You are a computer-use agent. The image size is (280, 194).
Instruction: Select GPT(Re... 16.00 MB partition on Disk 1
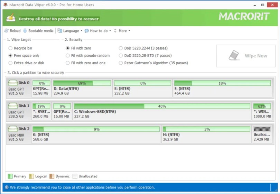click(x=62, y=111)
